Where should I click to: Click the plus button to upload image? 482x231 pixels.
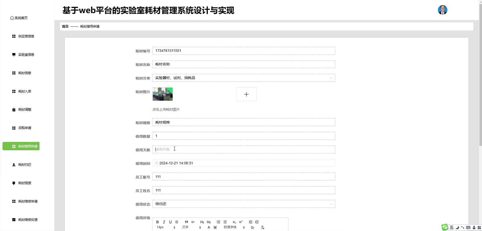pos(247,94)
